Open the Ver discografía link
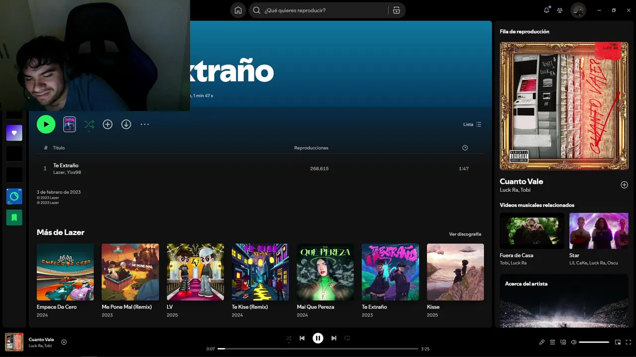This screenshot has height=357, width=636. [x=465, y=234]
